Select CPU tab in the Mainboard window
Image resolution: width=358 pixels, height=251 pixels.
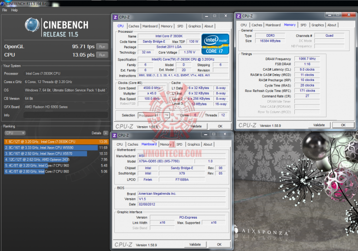[x=120, y=145]
